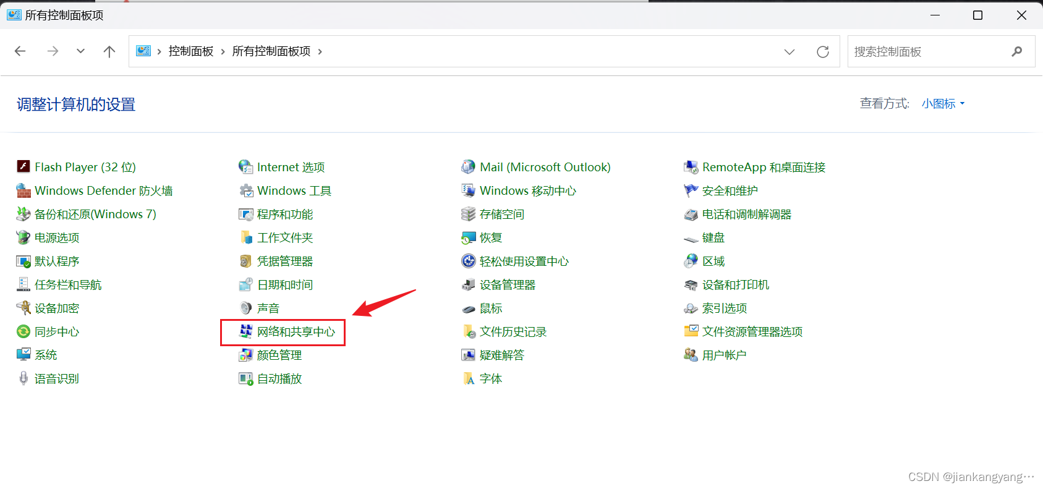
Task: Click the green 同步中心 icon
Action: [x=23, y=331]
